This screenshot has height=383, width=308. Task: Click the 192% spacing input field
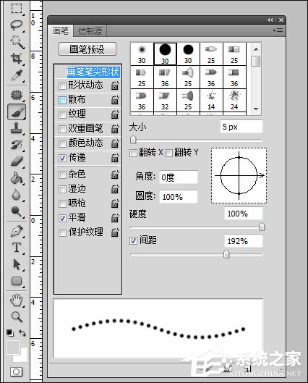coord(244,241)
